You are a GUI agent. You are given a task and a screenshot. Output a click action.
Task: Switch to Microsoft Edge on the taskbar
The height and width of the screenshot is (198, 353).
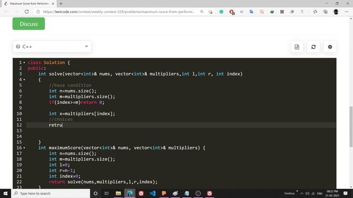130,193
